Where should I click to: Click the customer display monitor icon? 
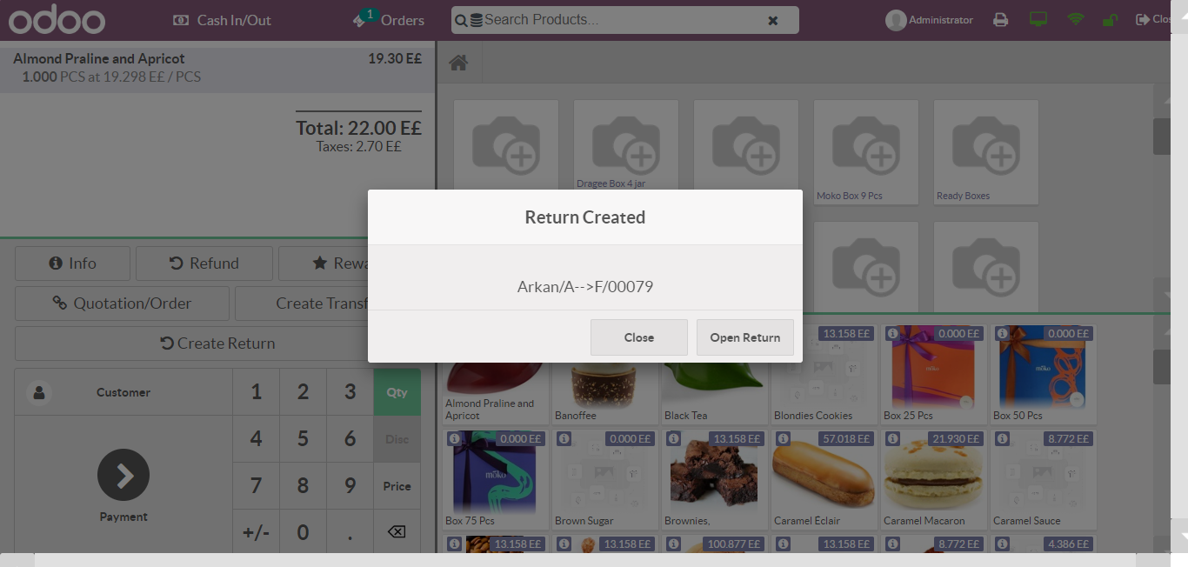pos(1038,20)
